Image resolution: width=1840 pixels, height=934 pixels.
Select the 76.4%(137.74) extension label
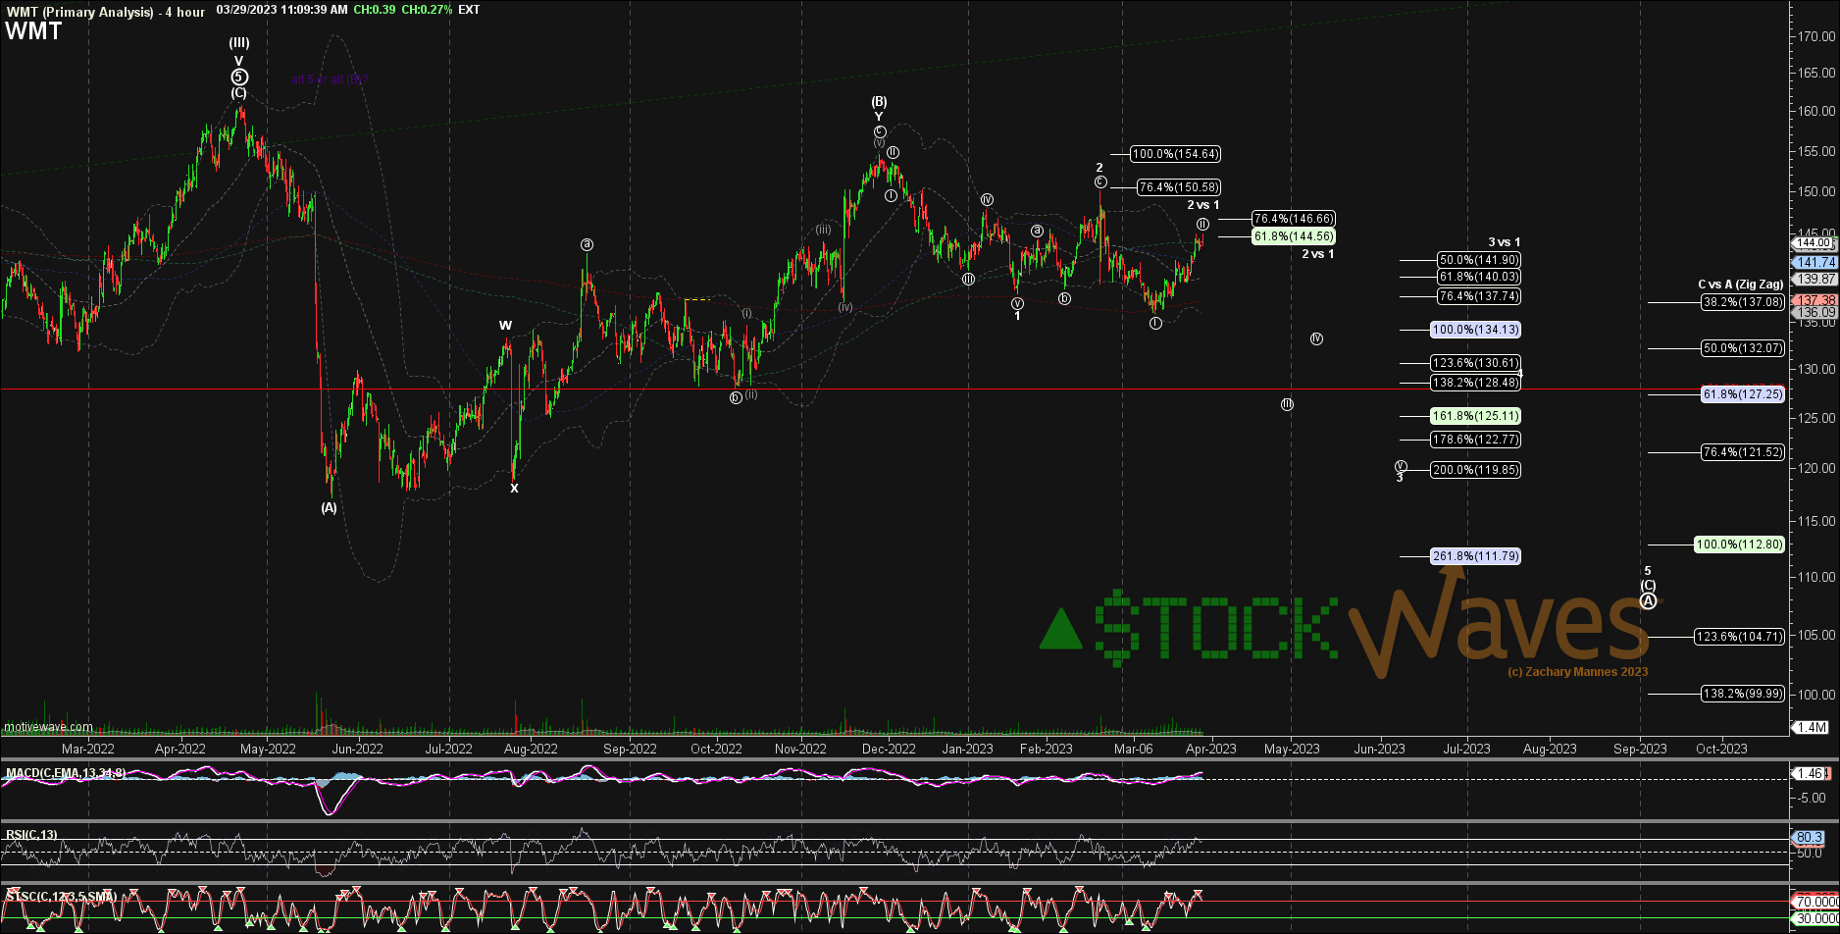click(1479, 296)
